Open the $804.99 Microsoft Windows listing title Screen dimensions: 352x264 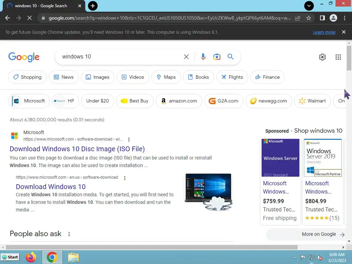(318, 187)
